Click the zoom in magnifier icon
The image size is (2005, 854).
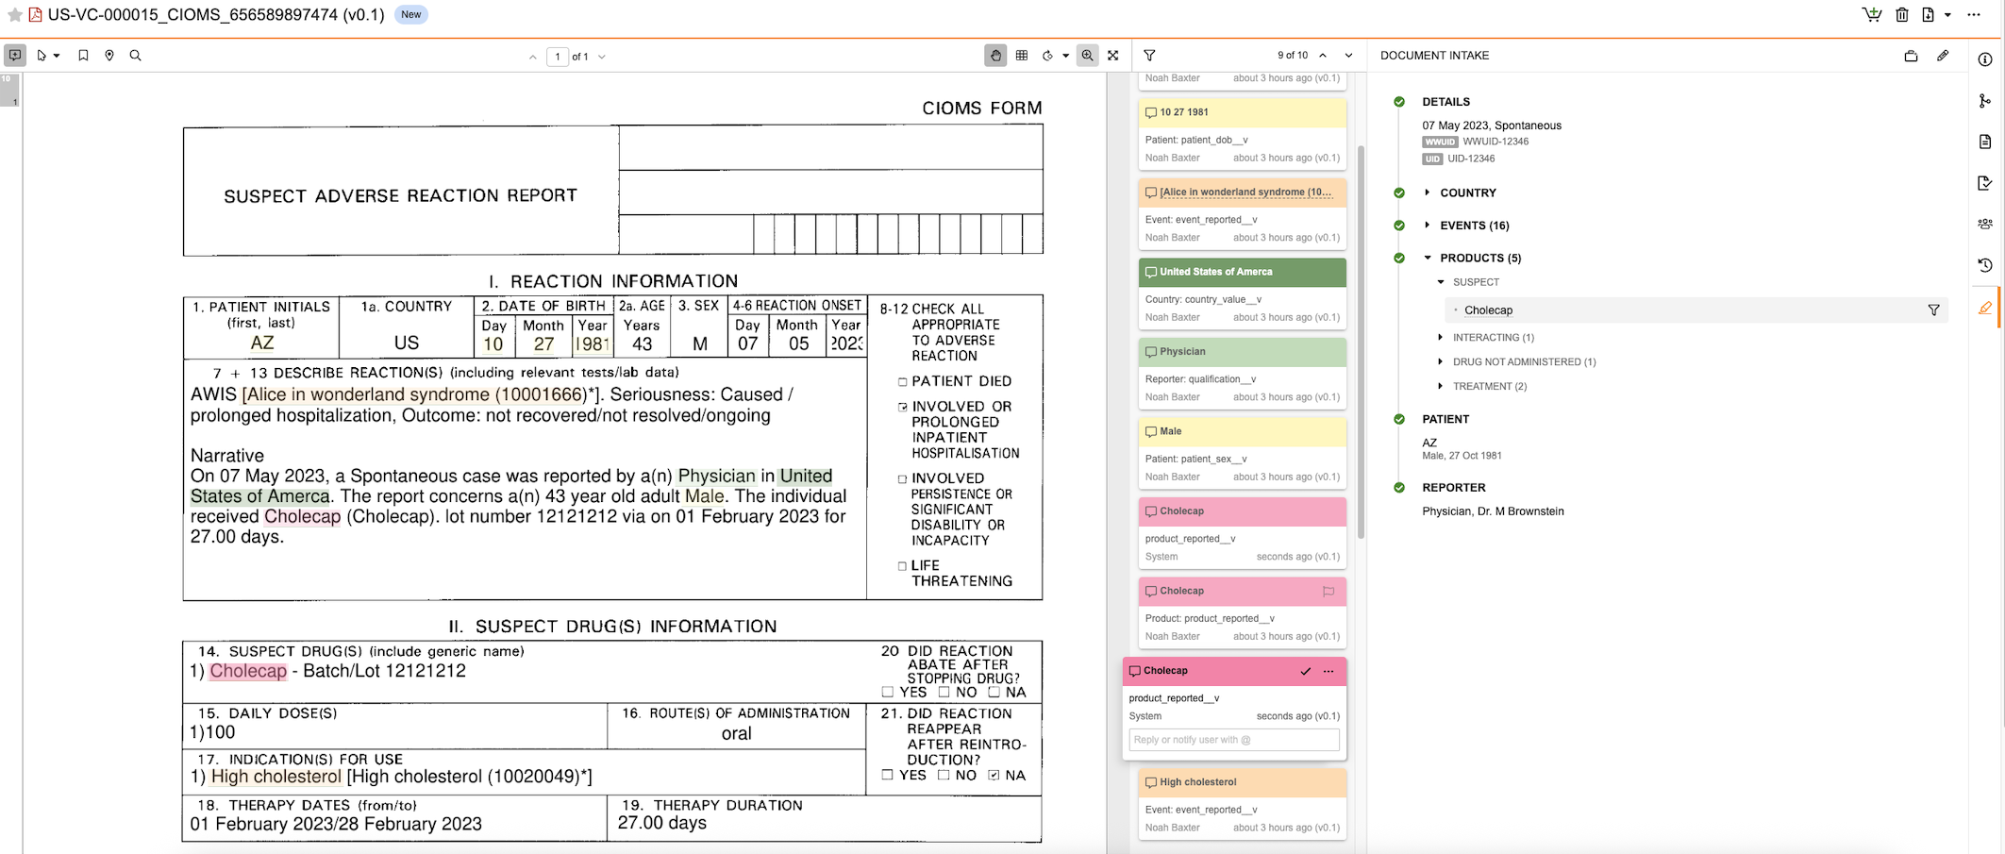tap(1088, 56)
